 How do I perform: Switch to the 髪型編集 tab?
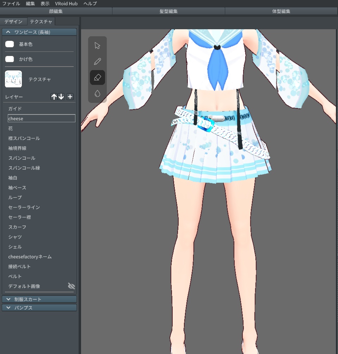pos(168,11)
